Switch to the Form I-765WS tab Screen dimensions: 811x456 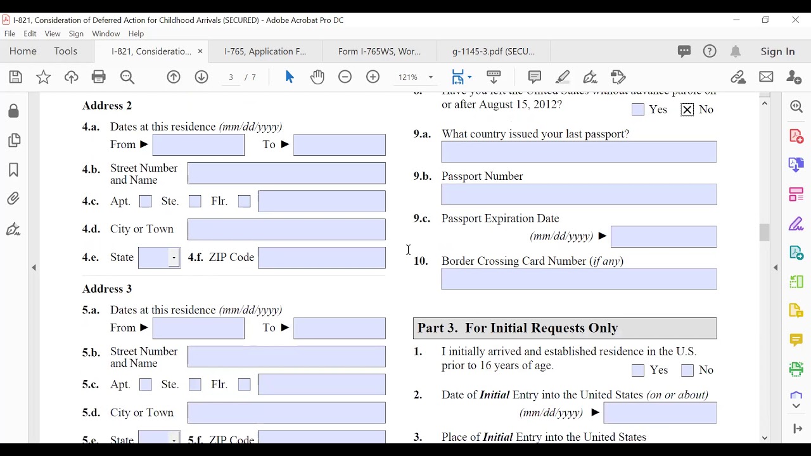(379, 51)
